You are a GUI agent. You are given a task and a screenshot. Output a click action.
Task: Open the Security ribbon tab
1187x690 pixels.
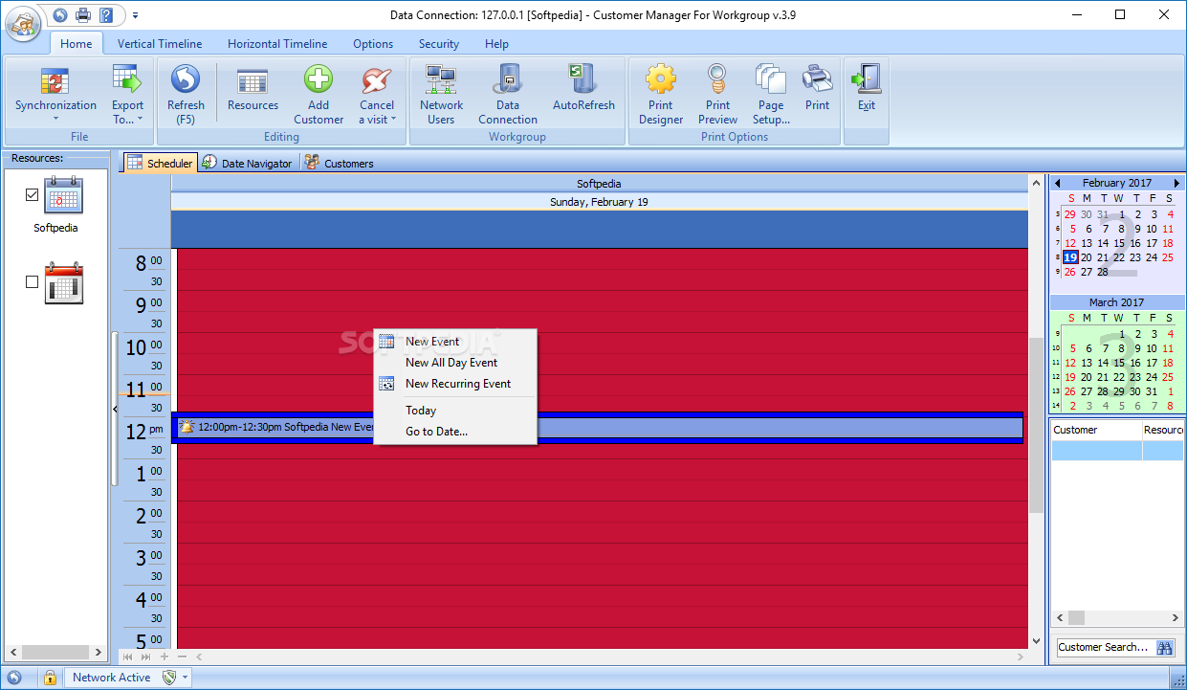pos(439,44)
